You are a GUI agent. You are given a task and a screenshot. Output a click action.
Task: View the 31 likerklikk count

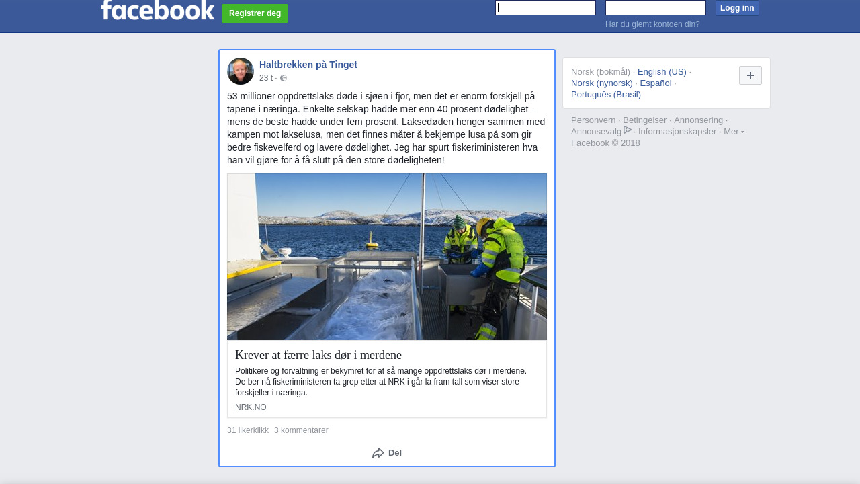tap(248, 430)
